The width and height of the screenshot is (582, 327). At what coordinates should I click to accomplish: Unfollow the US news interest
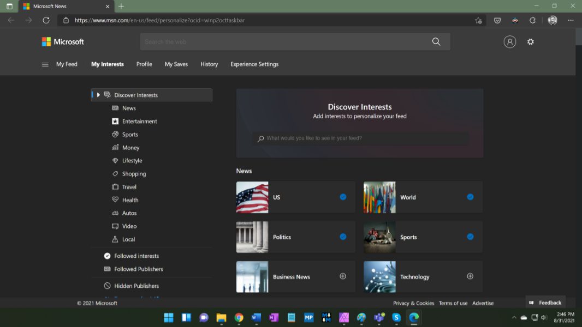click(343, 197)
